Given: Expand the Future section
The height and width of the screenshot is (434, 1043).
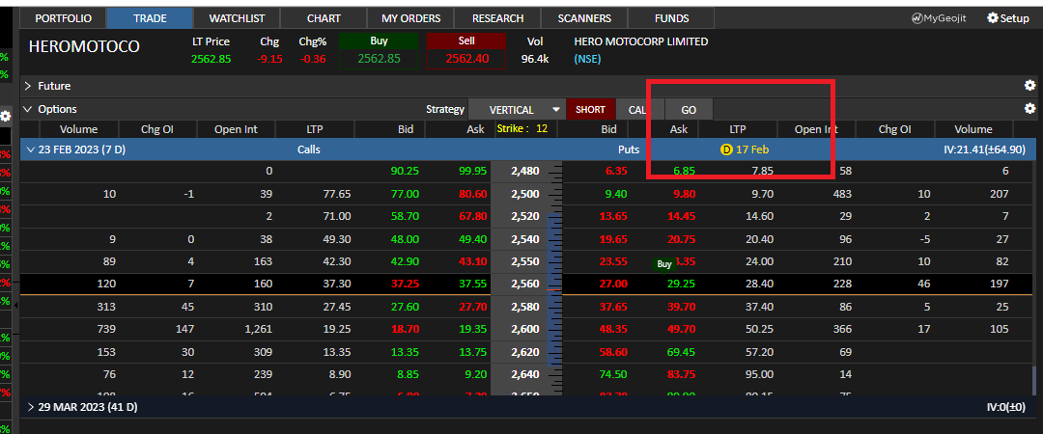Looking at the screenshot, I should (28, 86).
